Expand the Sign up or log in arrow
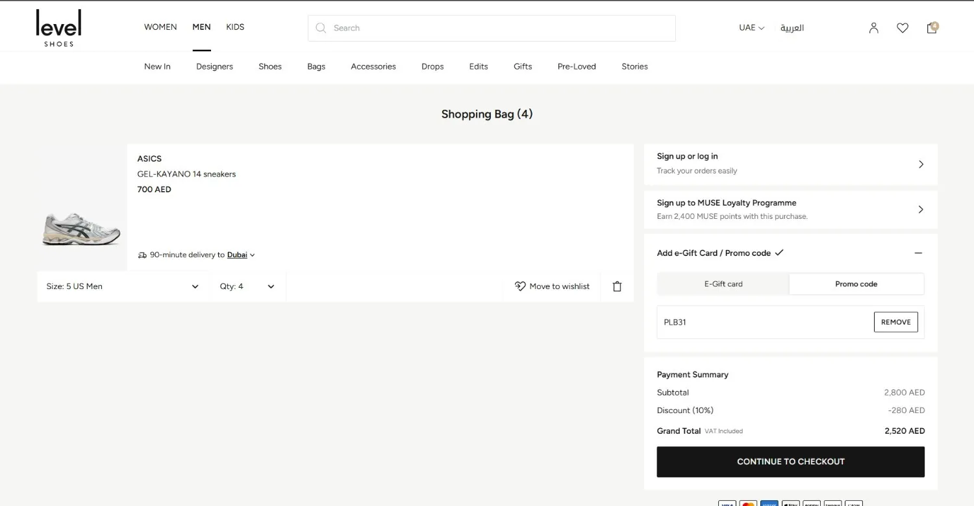This screenshot has width=974, height=506. point(921,164)
